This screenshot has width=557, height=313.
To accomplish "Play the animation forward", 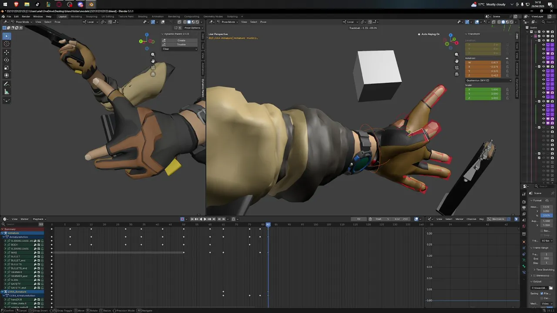I will tap(205, 219).
